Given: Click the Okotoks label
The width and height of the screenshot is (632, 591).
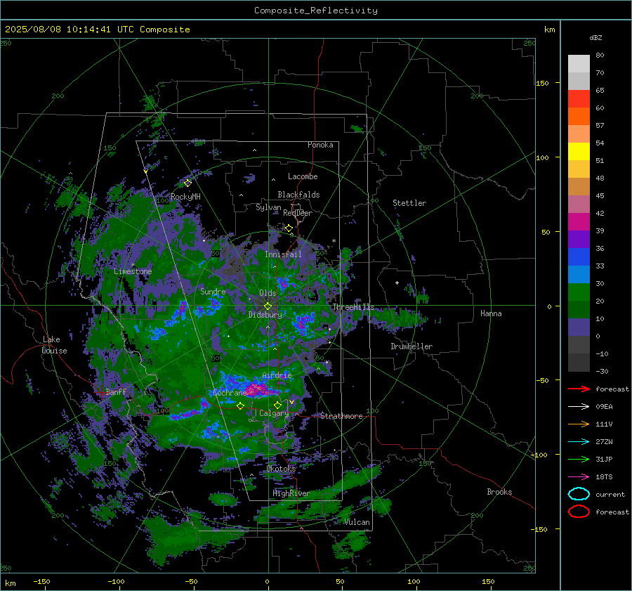Looking at the screenshot, I should coord(281,468).
